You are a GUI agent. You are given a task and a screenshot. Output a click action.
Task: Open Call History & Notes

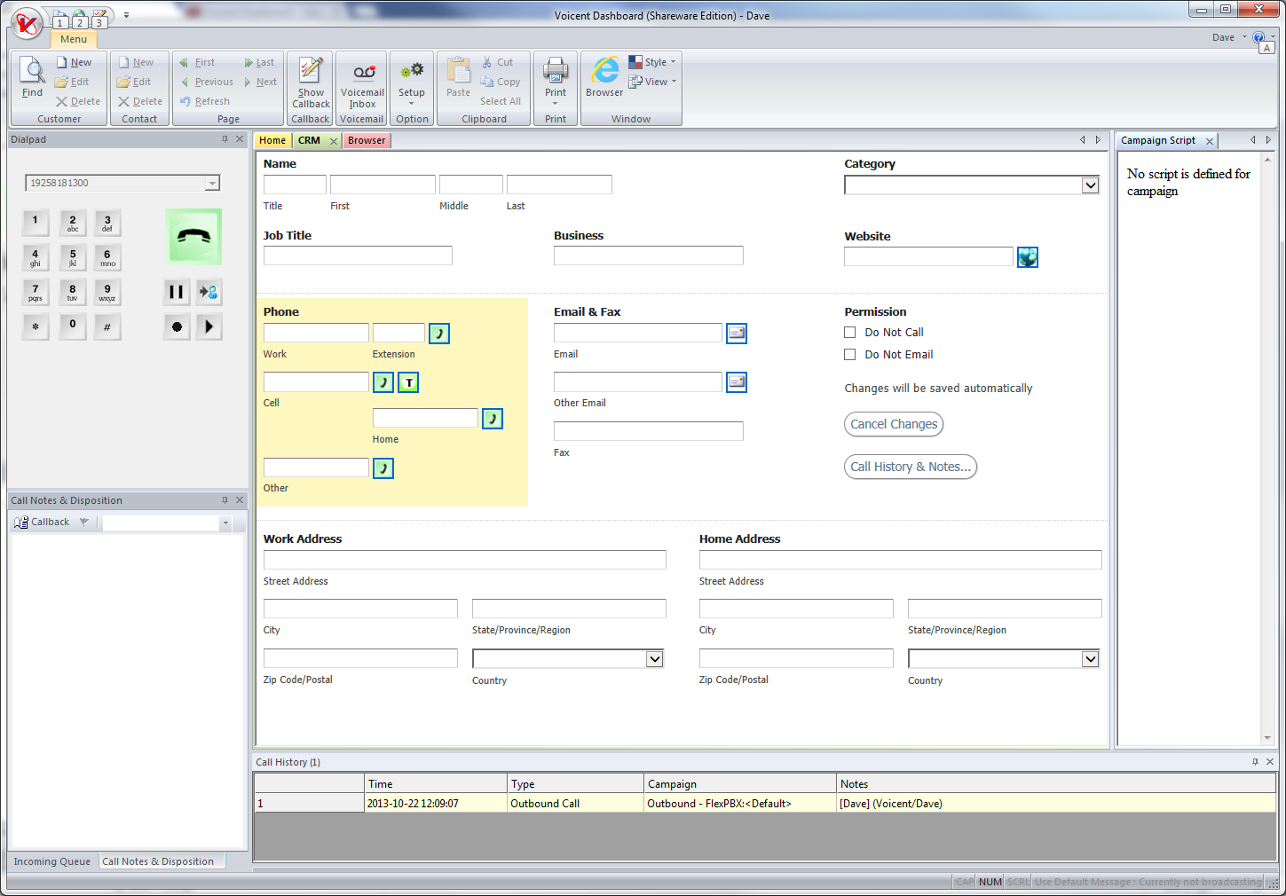tap(910, 467)
